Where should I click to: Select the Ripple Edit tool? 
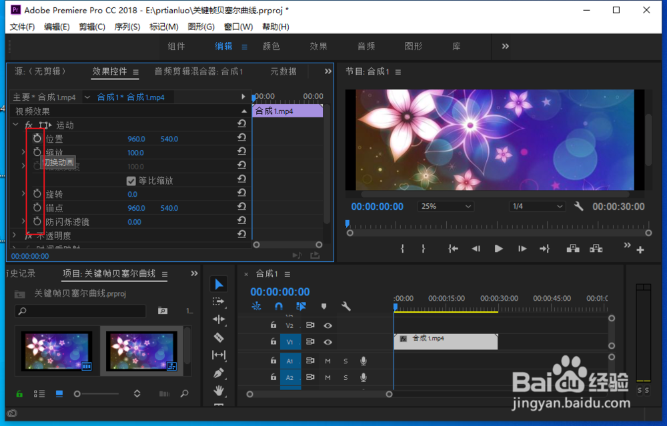coord(219,319)
